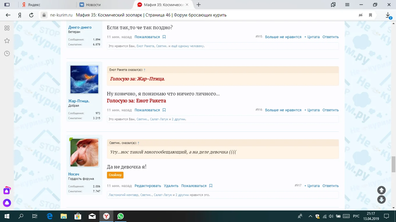Switch to the Яндекс tab
This screenshot has height=222, width=396.
coord(34,5)
